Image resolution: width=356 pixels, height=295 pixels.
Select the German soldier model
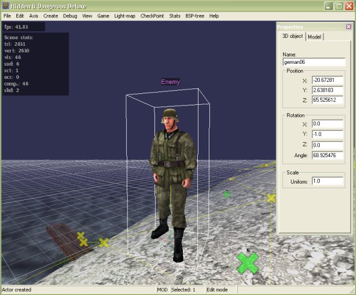pyautogui.click(x=173, y=185)
